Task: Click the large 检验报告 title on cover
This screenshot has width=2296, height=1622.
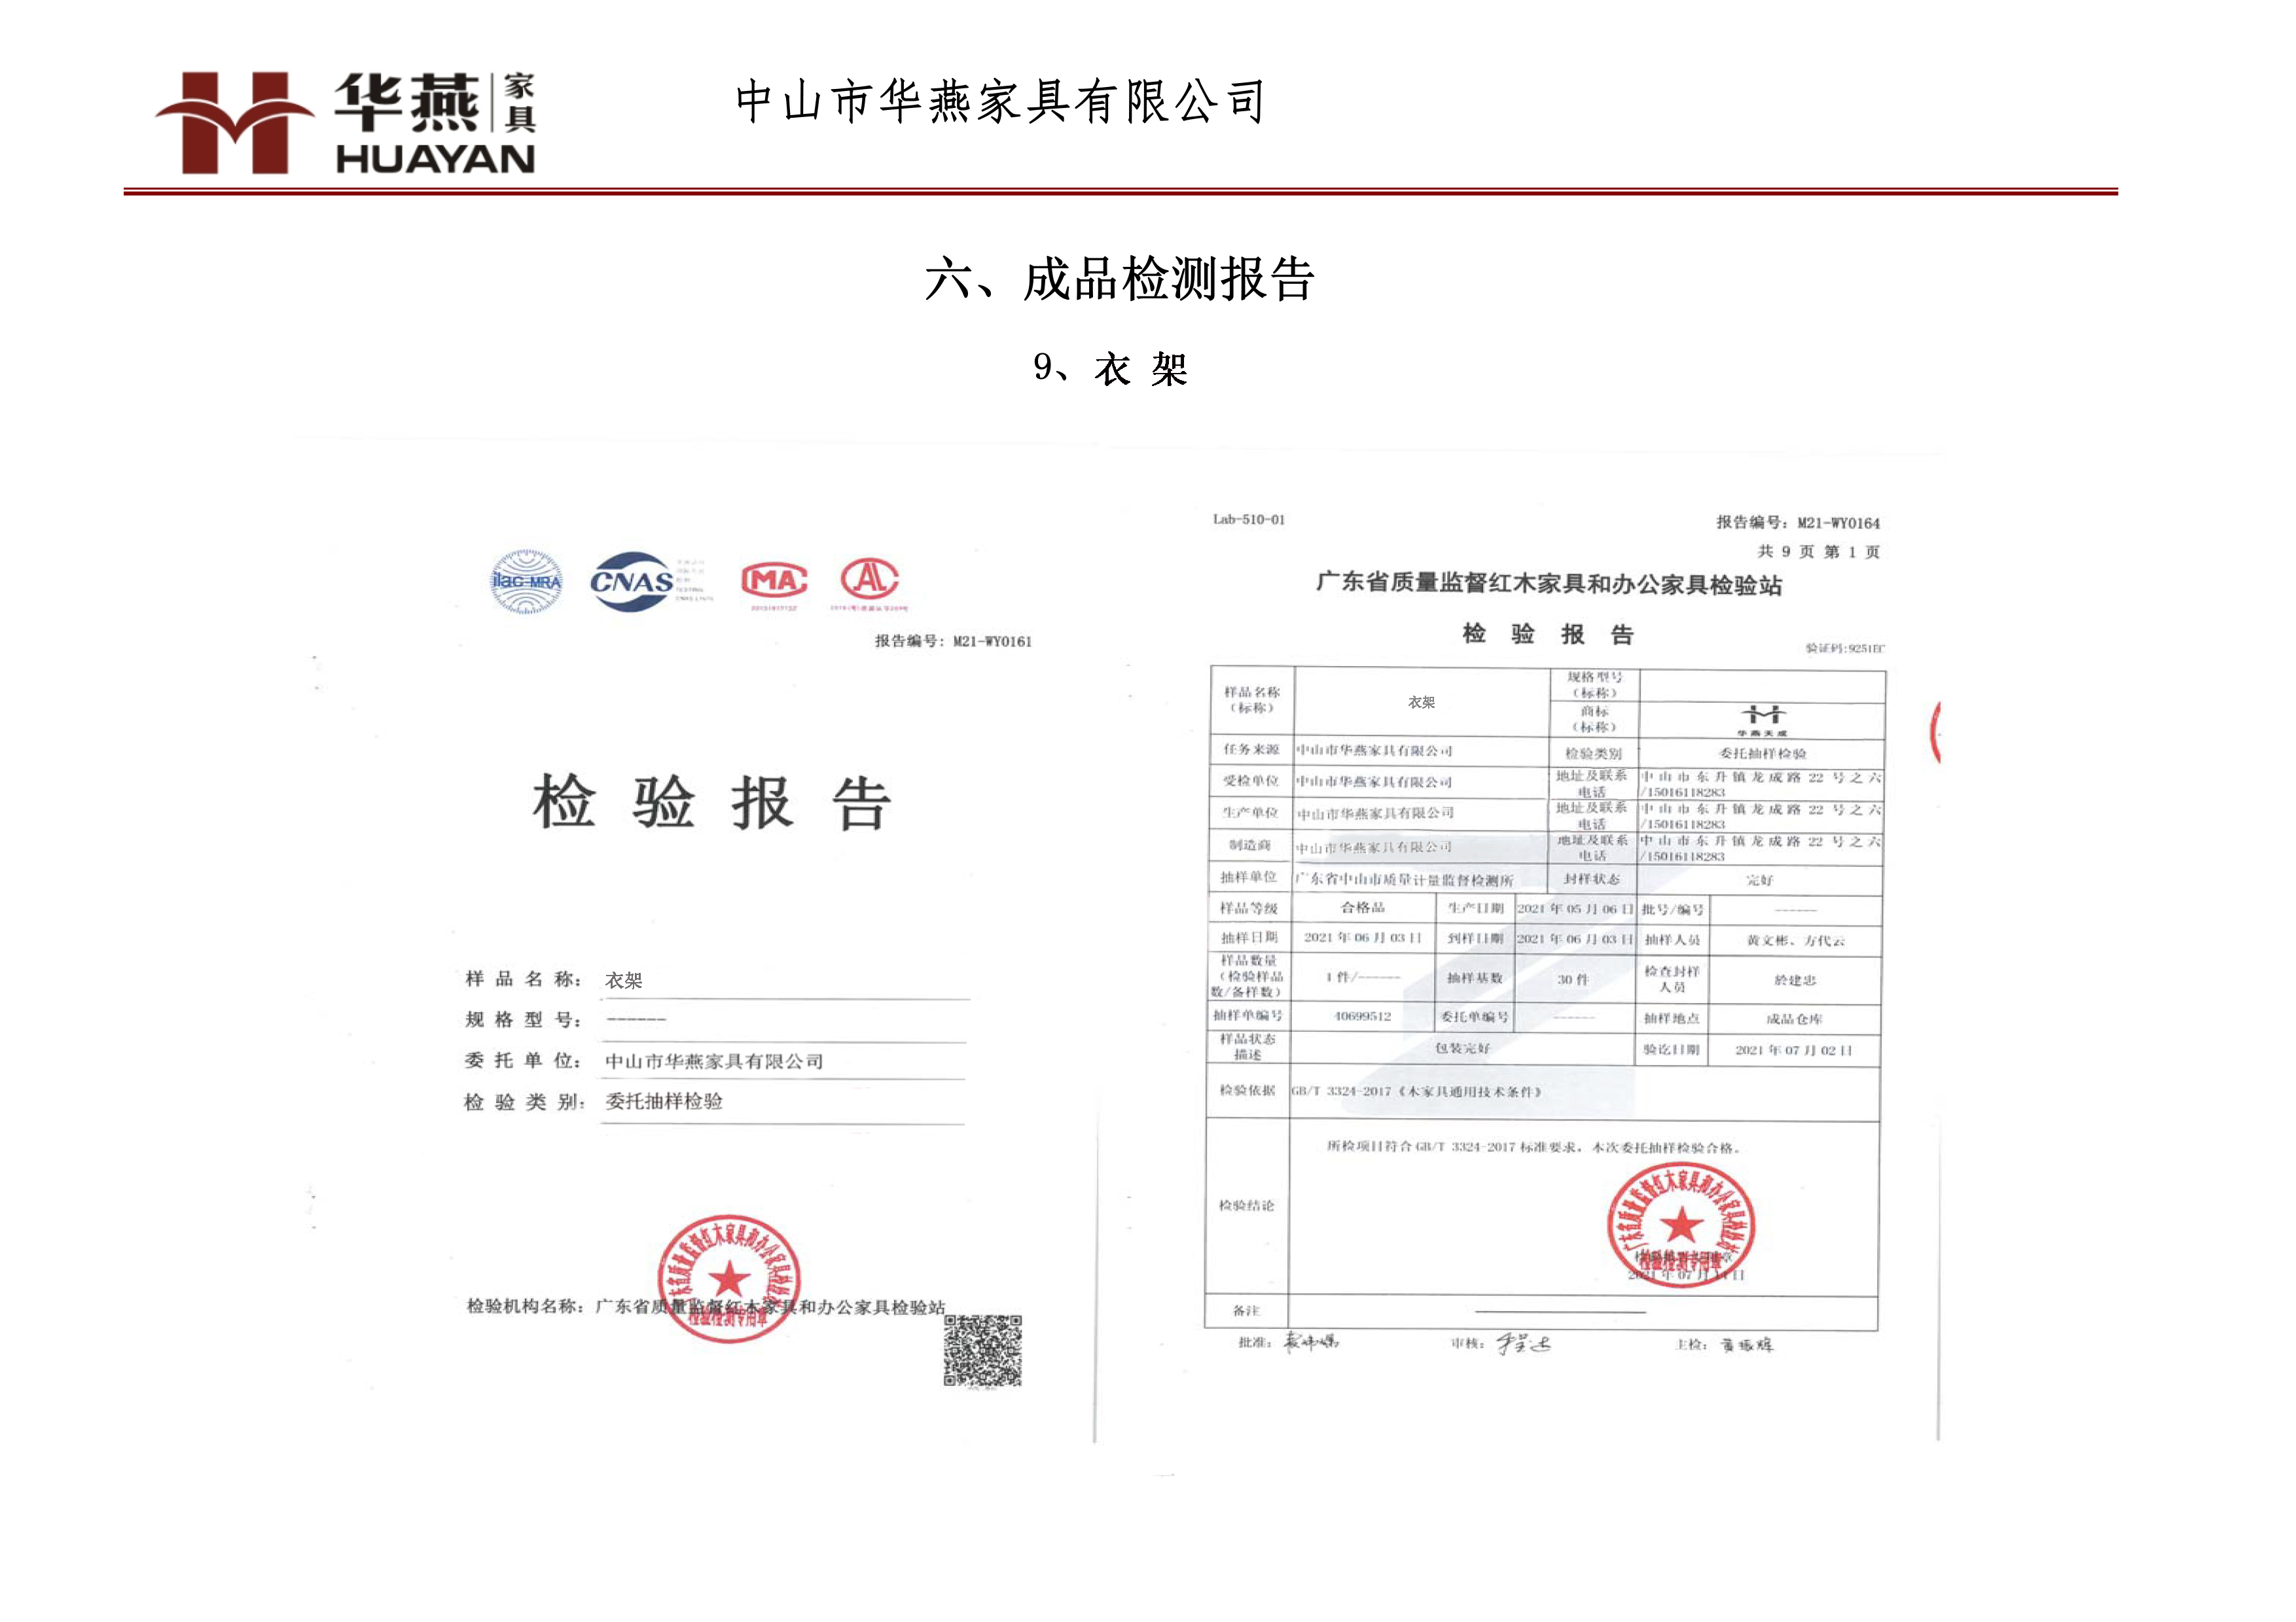Action: point(711,803)
